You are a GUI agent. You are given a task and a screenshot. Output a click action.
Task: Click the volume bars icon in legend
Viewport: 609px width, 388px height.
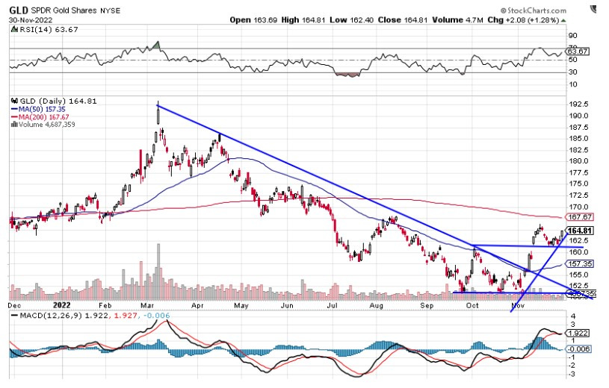14,124
